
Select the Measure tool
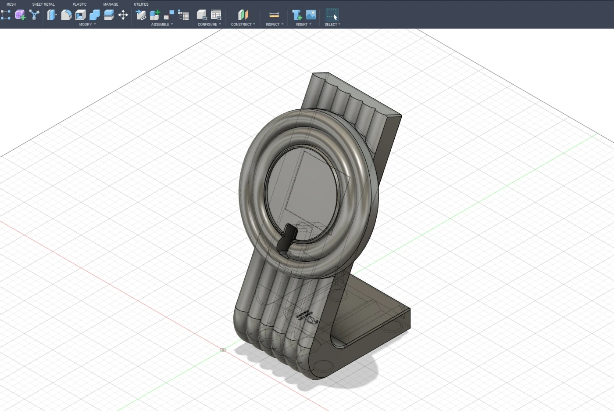274,15
